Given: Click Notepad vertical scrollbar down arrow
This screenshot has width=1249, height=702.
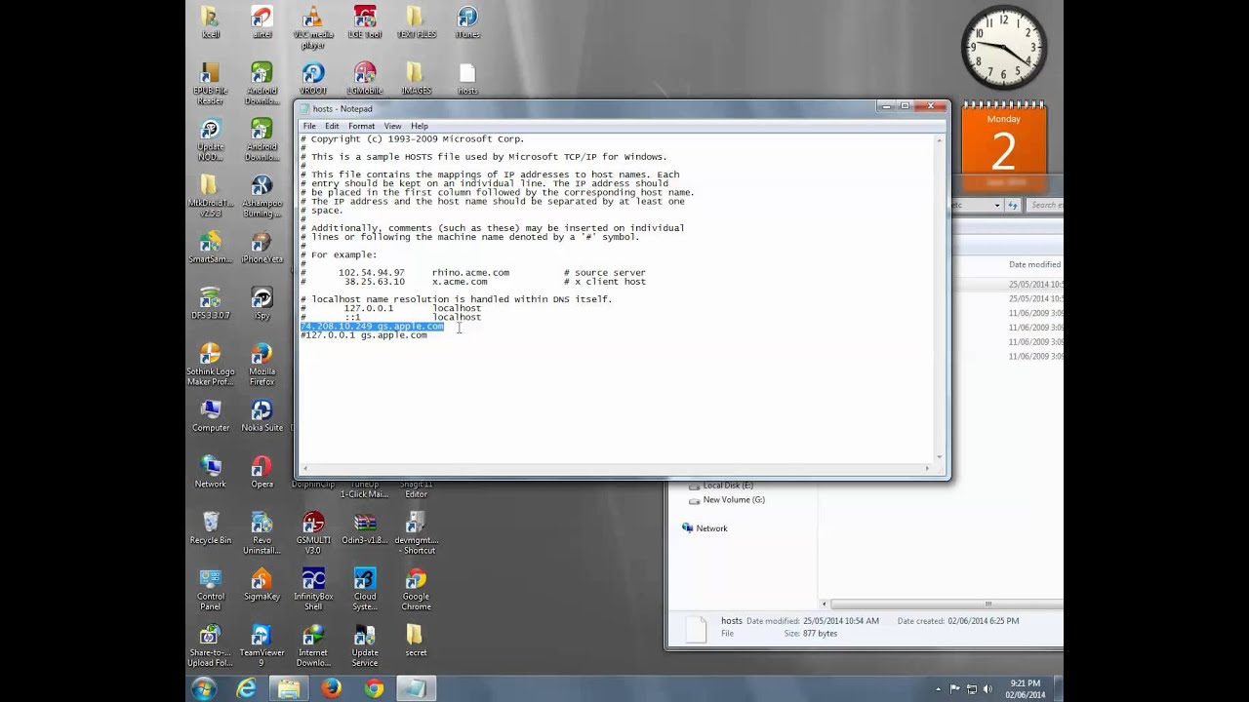Looking at the screenshot, I should click(x=940, y=456).
